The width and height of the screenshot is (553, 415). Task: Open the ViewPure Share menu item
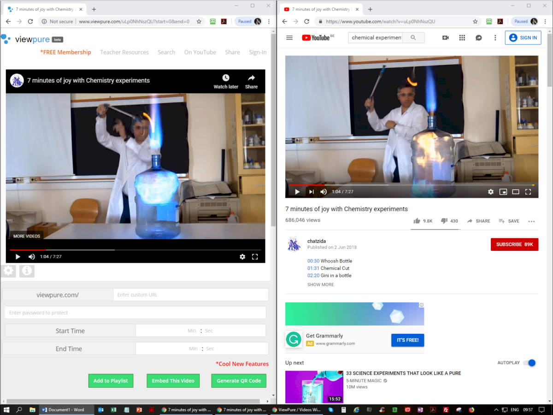pyautogui.click(x=232, y=52)
